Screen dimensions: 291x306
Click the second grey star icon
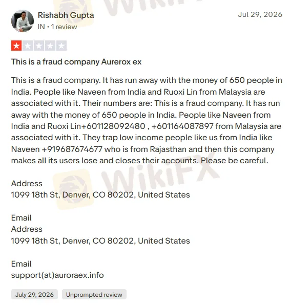(x=28, y=46)
